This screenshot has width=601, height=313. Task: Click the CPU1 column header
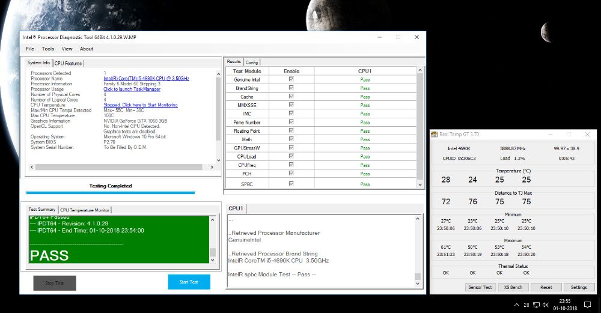(x=365, y=71)
